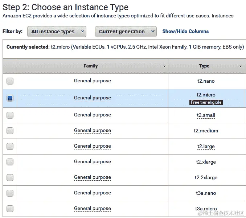The width and height of the screenshot is (246, 218).
Task: Check the t3a.nano row checkbox
Action: (x=10, y=193)
